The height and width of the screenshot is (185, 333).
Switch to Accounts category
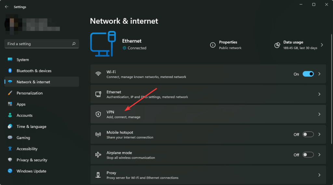coord(42,115)
